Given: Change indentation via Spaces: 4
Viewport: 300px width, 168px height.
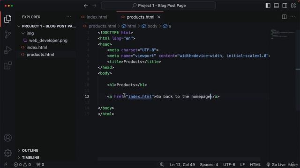Looking at the screenshot, I should (209, 165).
